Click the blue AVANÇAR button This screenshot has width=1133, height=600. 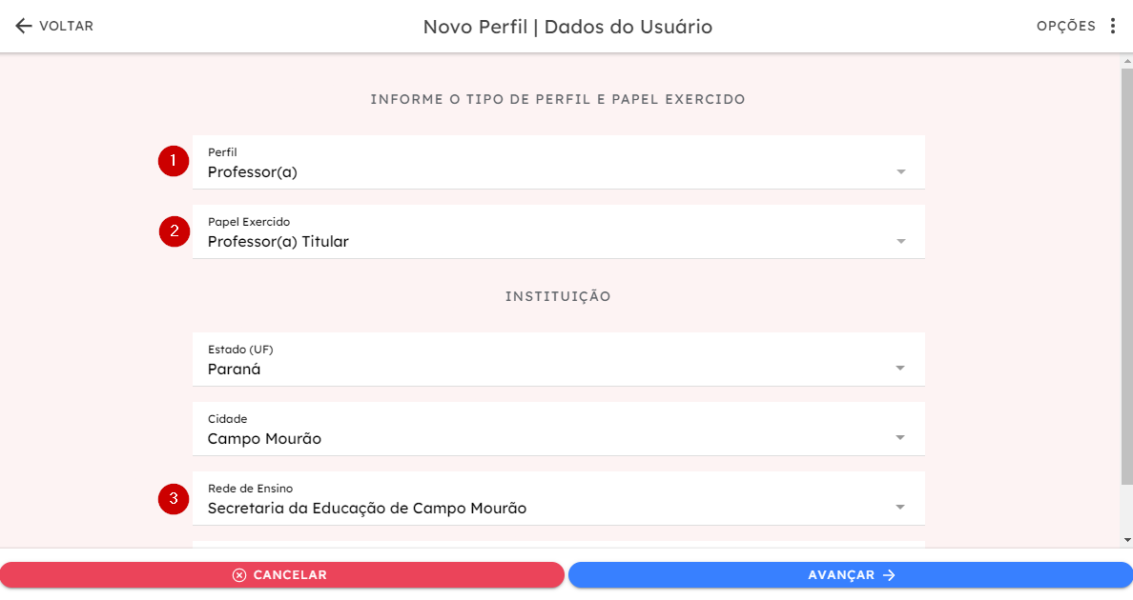(851, 574)
